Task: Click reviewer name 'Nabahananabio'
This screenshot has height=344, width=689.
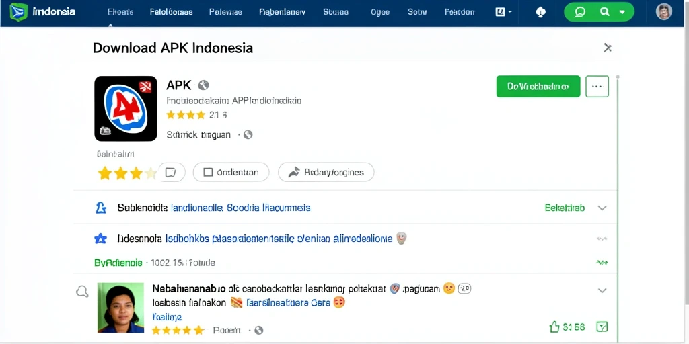Action: pyautogui.click(x=189, y=289)
